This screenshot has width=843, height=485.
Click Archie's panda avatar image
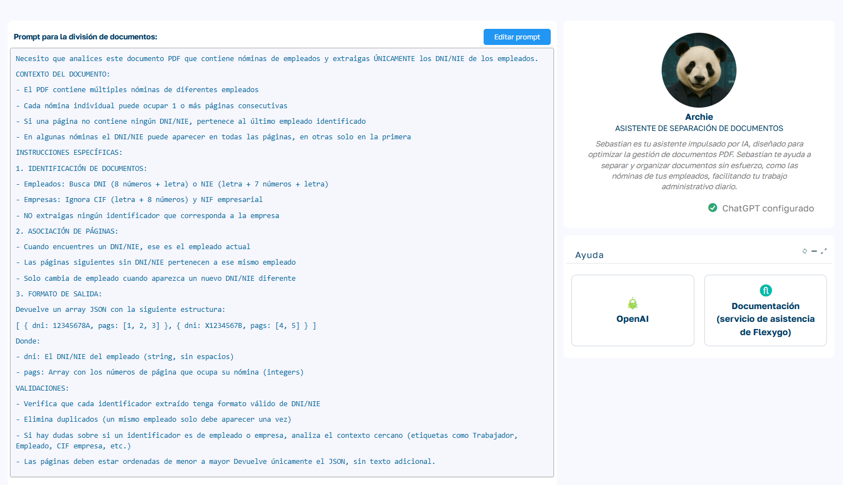pos(699,70)
